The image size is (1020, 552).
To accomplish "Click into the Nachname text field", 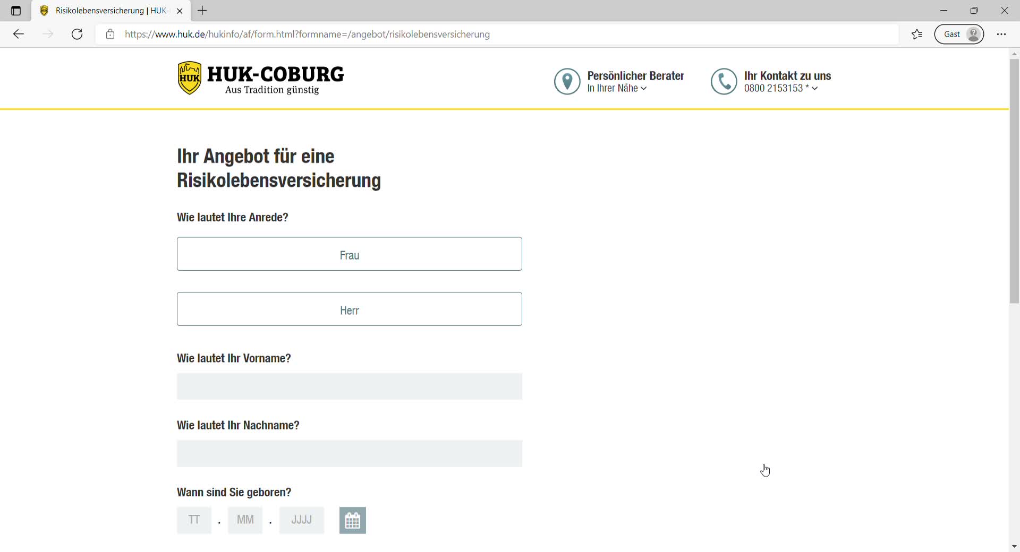I will tap(349, 453).
